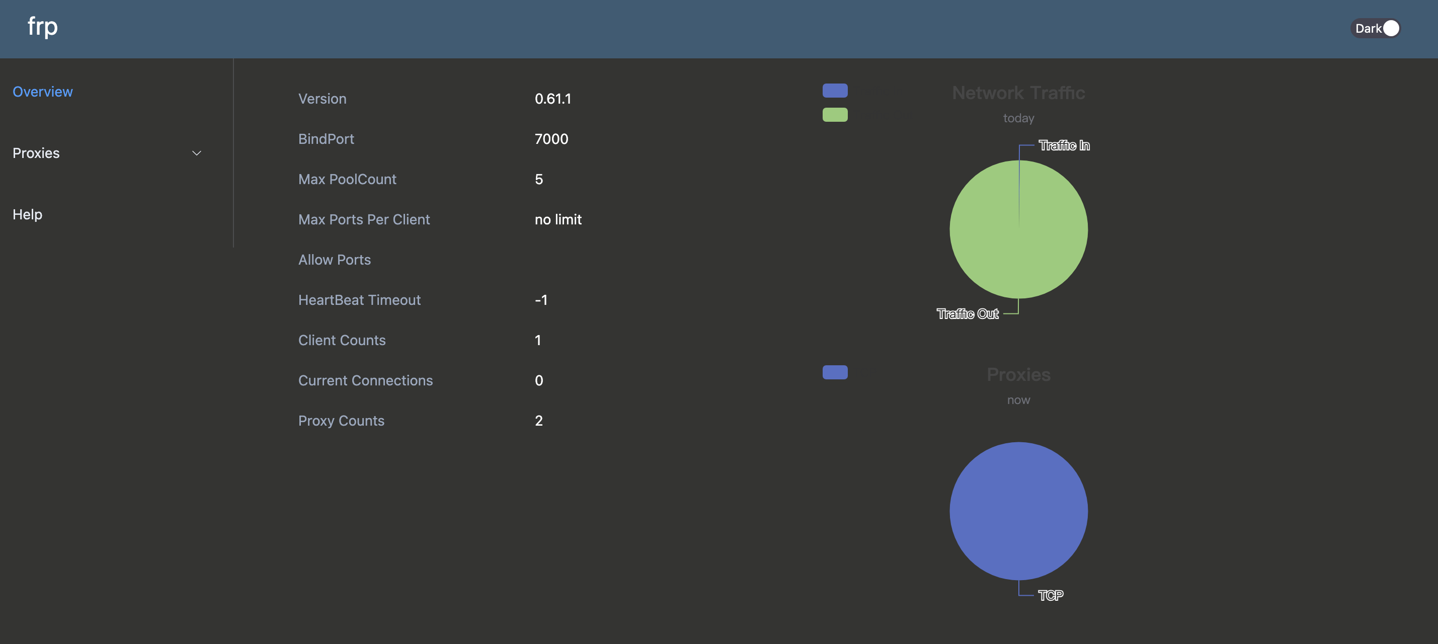The height and width of the screenshot is (644, 1438).
Task: Click the blue TCP proxies pie chart
Action: 1018,511
